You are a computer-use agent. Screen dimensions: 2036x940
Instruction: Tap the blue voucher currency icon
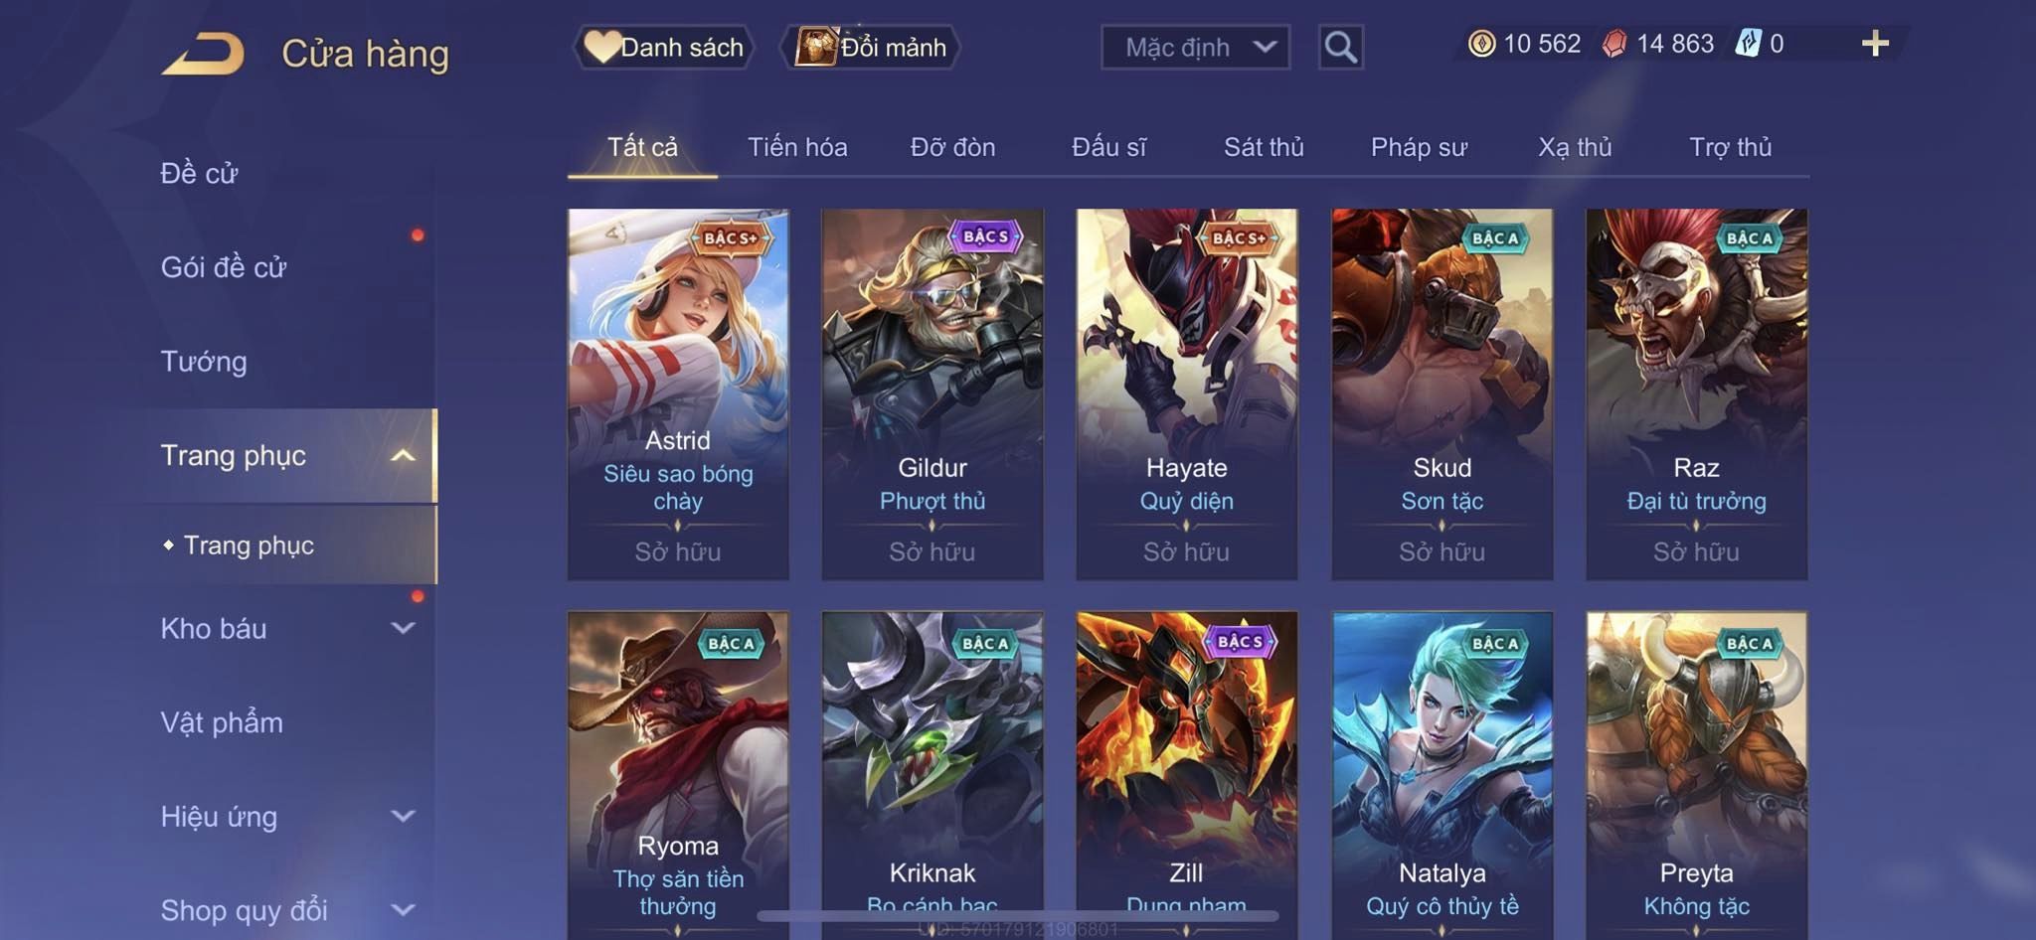1748,44
